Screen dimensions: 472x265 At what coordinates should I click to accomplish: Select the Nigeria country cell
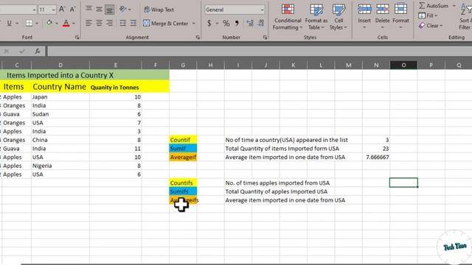pos(60,166)
